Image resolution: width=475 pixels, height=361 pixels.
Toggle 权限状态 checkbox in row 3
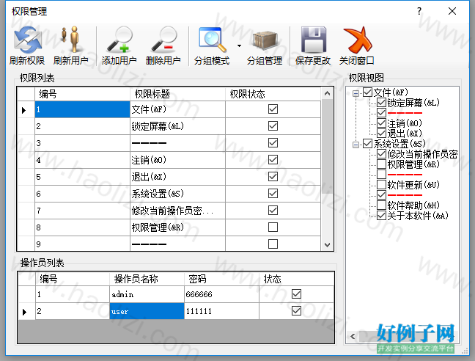tap(273, 143)
